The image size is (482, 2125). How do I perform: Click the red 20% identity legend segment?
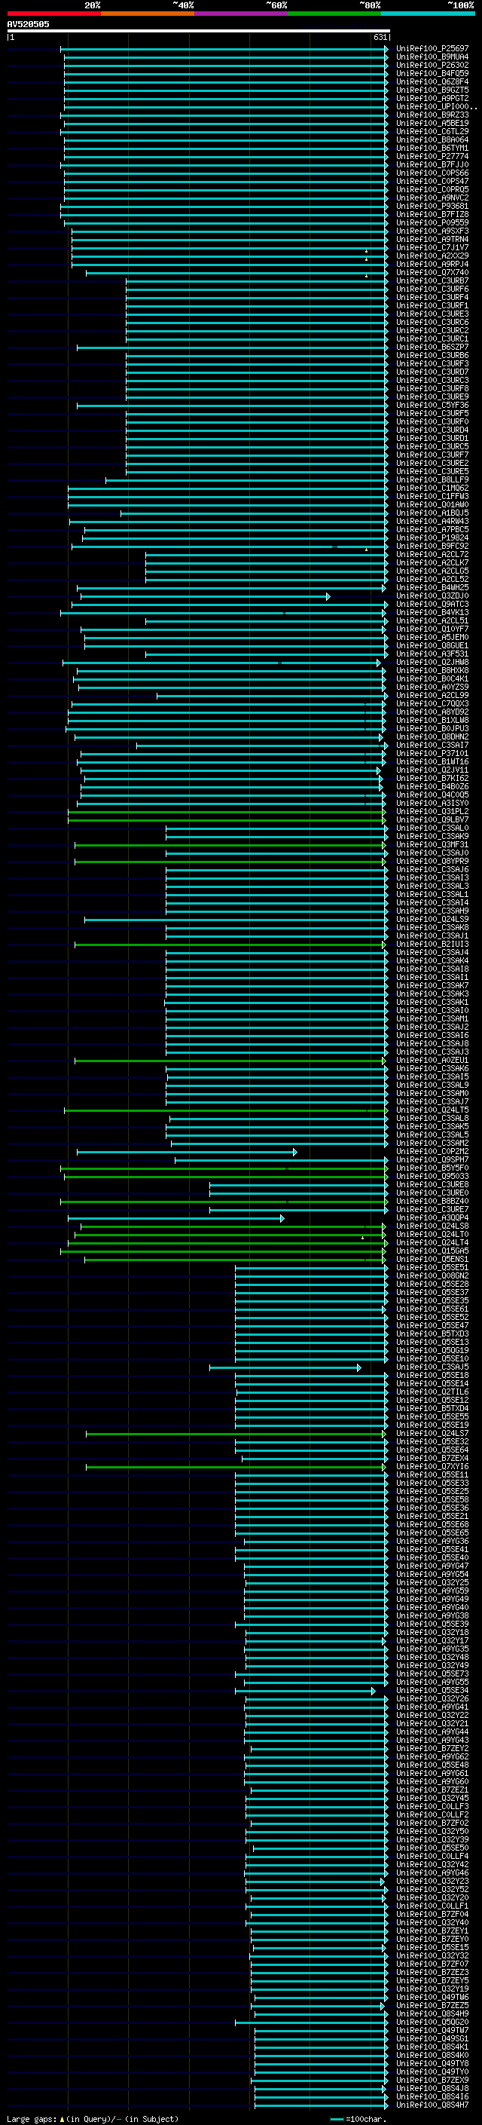coord(53,14)
